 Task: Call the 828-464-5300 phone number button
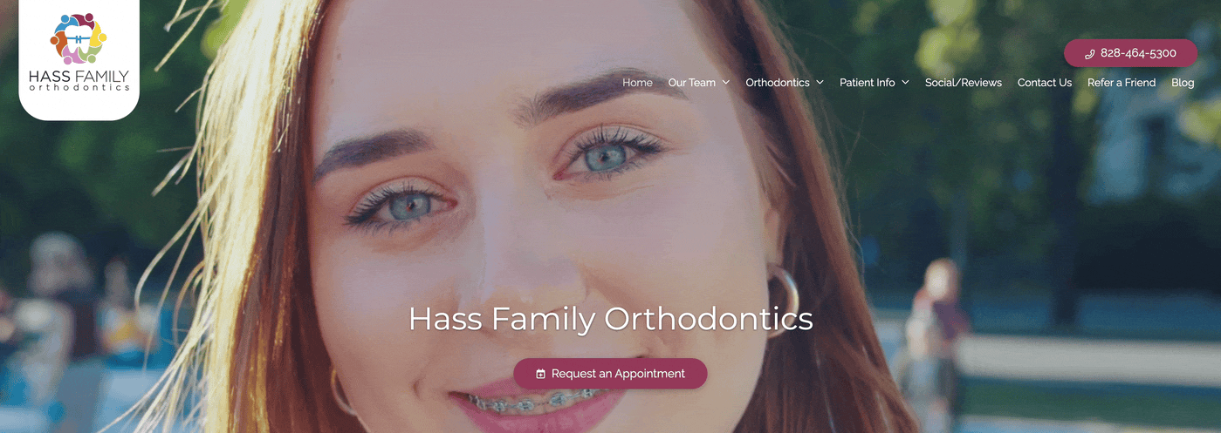(x=1130, y=53)
